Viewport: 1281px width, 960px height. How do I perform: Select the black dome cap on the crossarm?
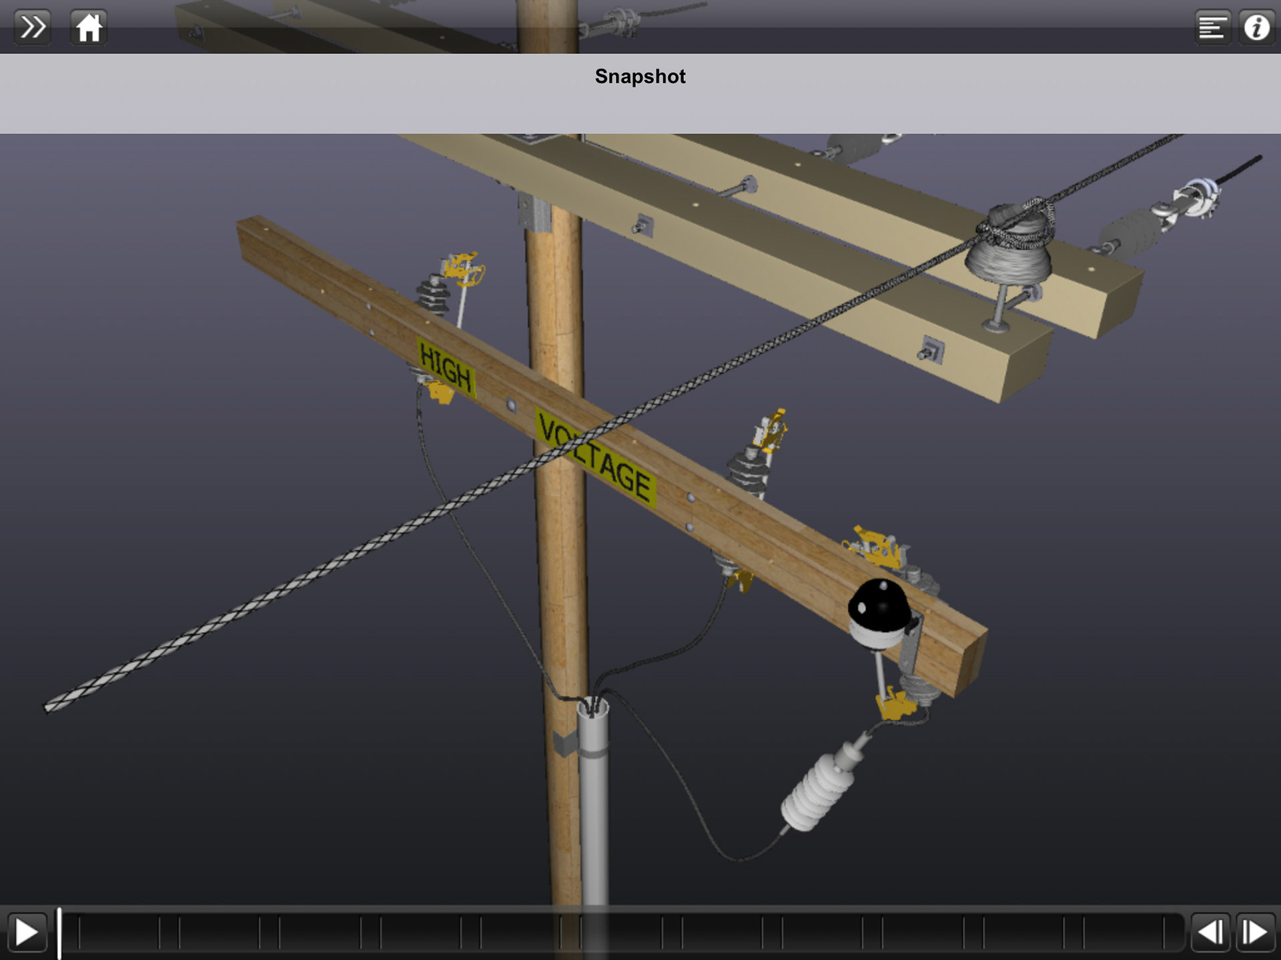[879, 605]
